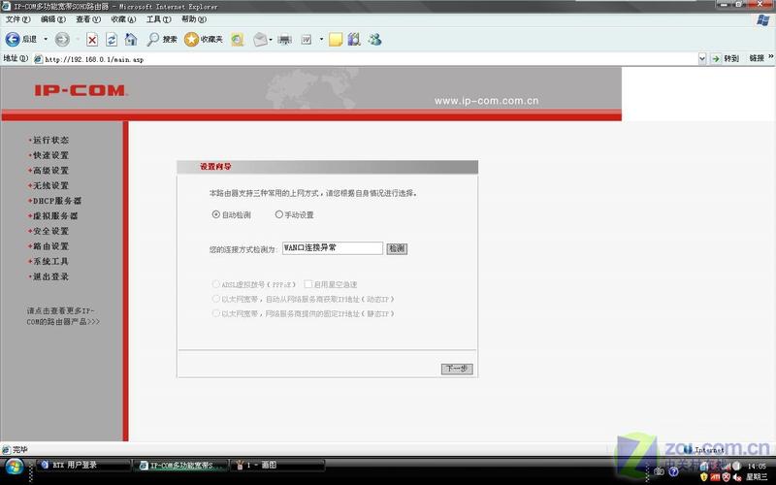Stop page loading with the red X icon
This screenshot has height=485, width=776.
(x=91, y=40)
